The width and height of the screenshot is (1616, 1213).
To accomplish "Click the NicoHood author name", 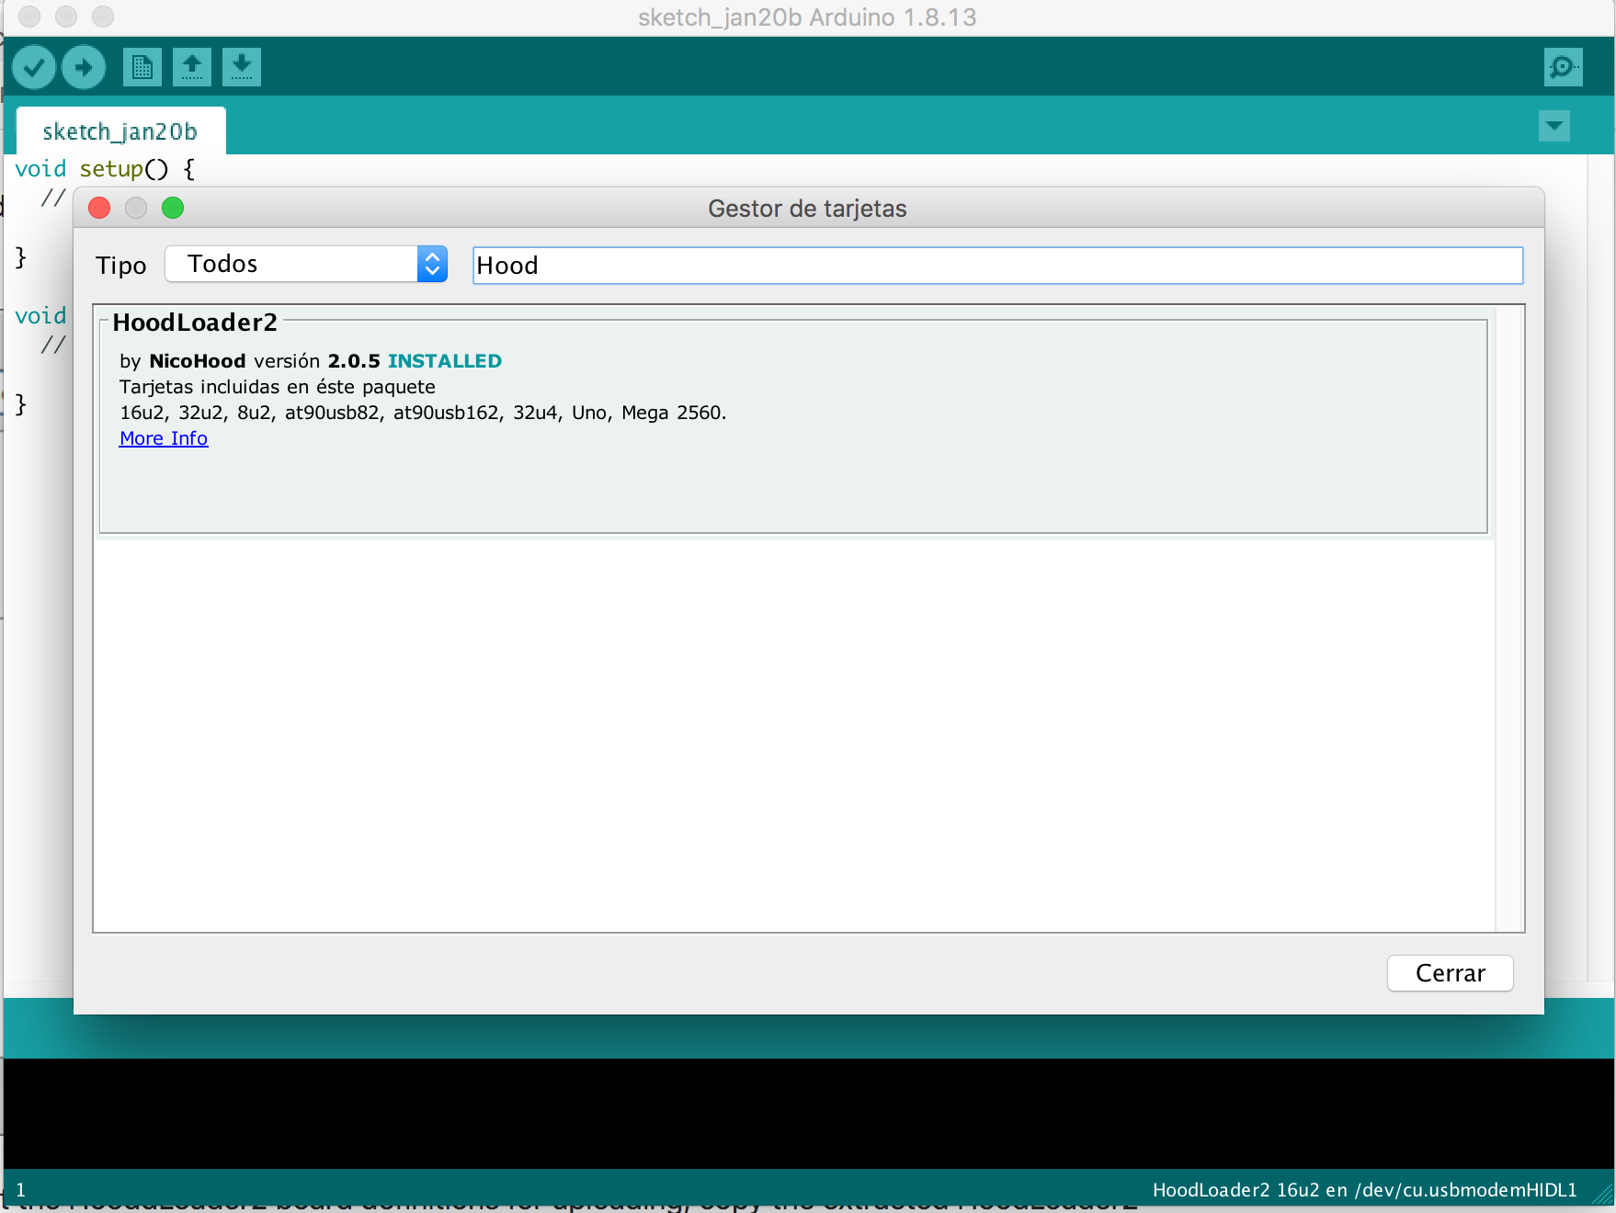I will tap(198, 361).
